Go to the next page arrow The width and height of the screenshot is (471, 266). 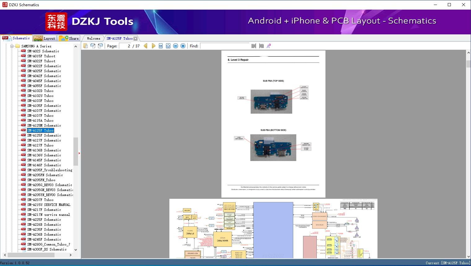(x=153, y=46)
